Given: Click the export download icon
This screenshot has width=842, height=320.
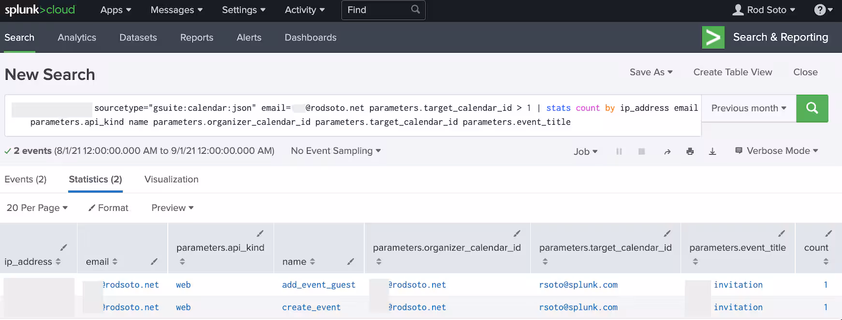Looking at the screenshot, I should click(x=712, y=151).
